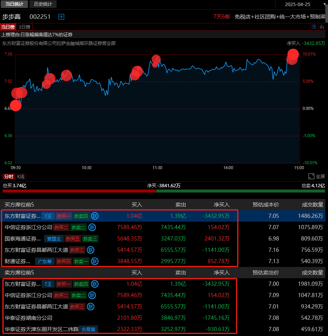Click 昨卖三 tag on 国泰海通证券 row

[90, 239]
